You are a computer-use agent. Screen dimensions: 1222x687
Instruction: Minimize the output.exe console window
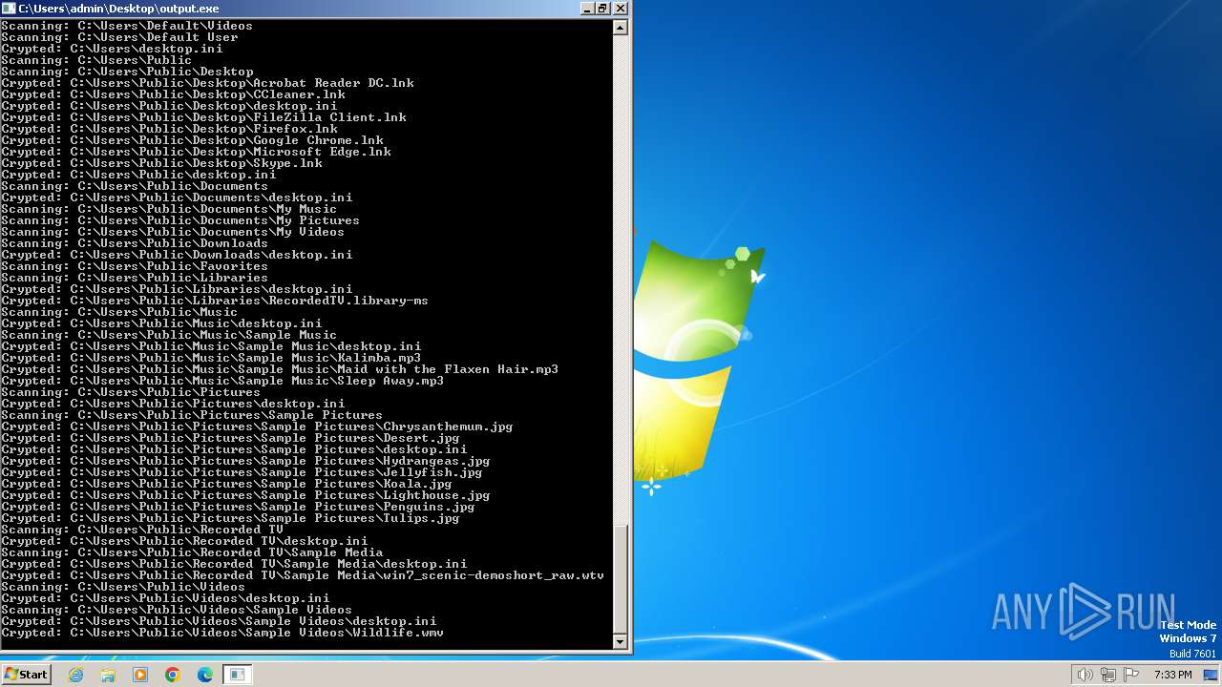(x=587, y=8)
